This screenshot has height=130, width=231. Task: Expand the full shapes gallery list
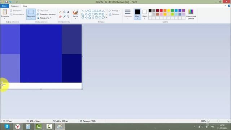coord(106,18)
